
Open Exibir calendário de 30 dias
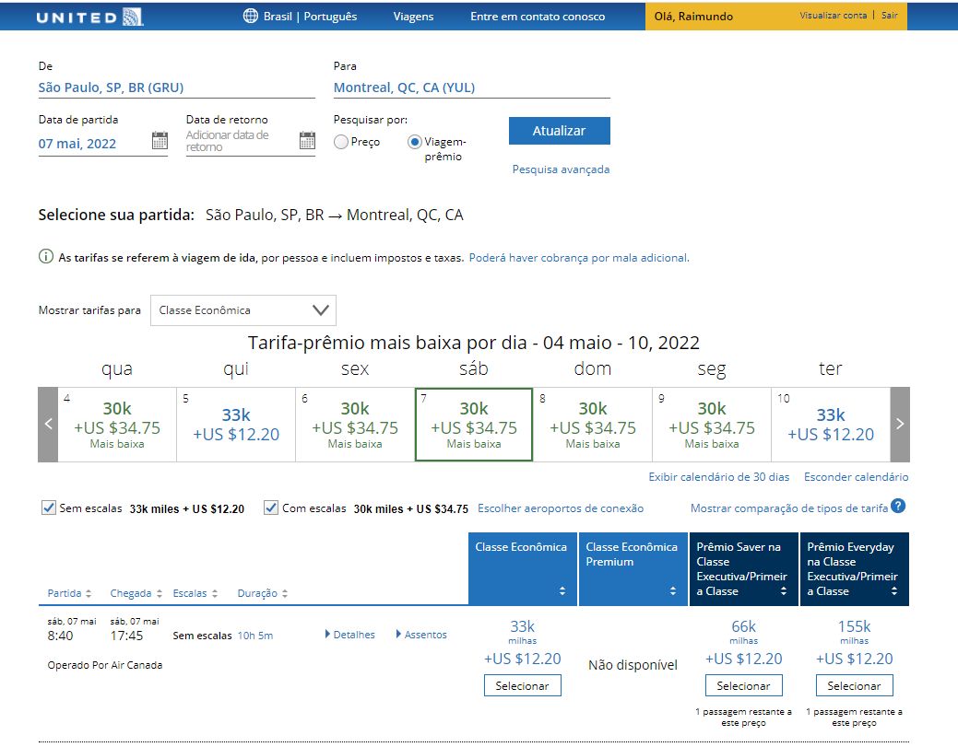coord(719,476)
